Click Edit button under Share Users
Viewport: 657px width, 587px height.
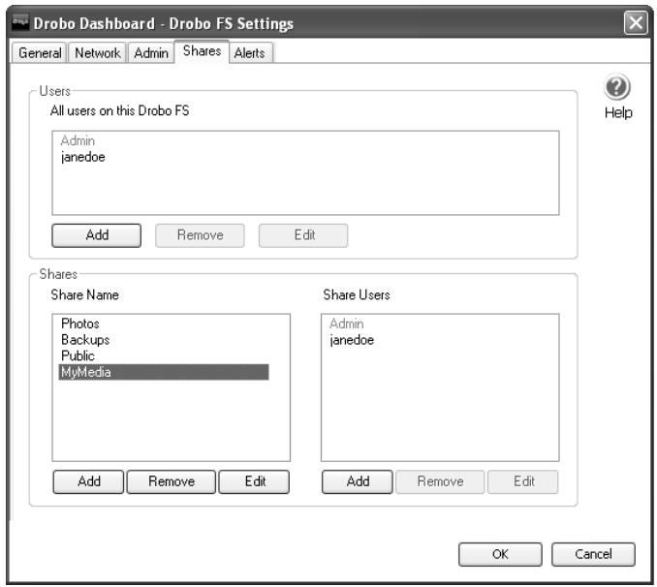[523, 481]
